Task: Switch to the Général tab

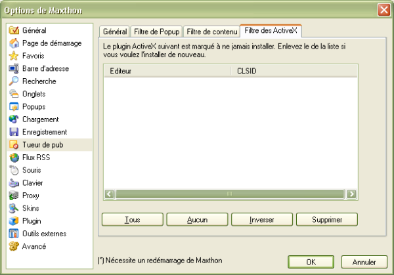Action: 114,32
